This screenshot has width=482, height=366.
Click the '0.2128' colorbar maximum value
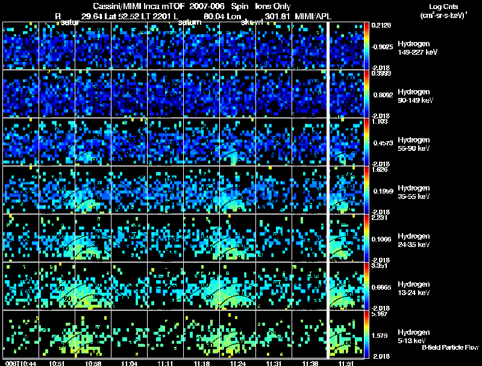click(x=381, y=25)
